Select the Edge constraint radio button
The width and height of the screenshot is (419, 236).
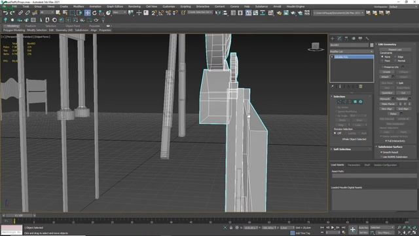pos(395,57)
